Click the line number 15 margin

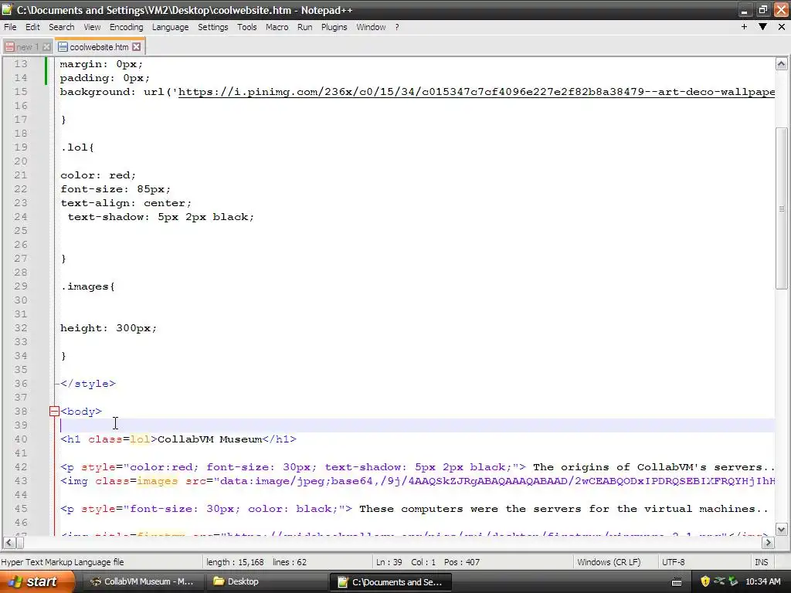coord(21,92)
